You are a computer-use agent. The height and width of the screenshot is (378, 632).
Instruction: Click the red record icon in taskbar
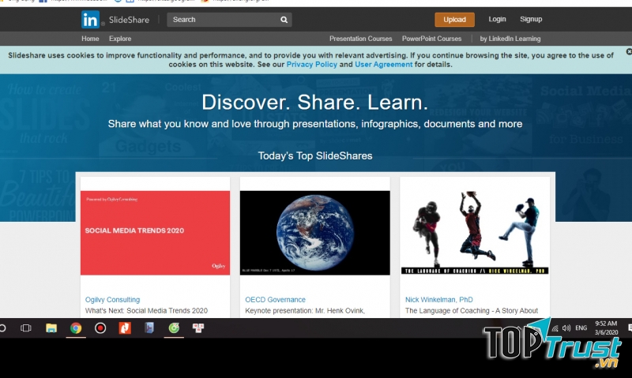click(100, 327)
